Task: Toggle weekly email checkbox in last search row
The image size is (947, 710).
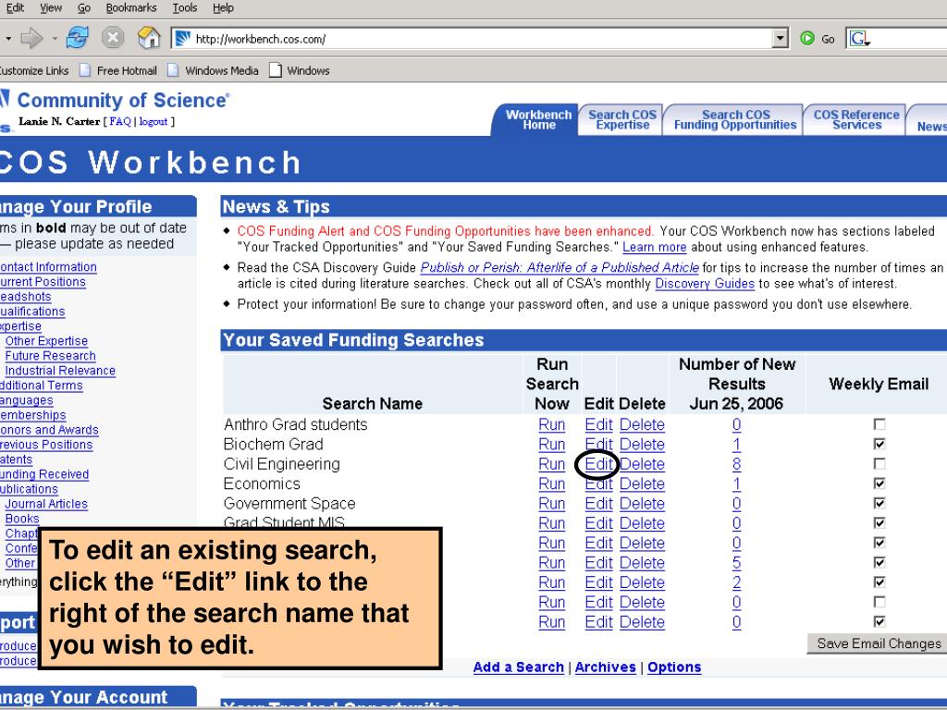Action: (x=879, y=622)
